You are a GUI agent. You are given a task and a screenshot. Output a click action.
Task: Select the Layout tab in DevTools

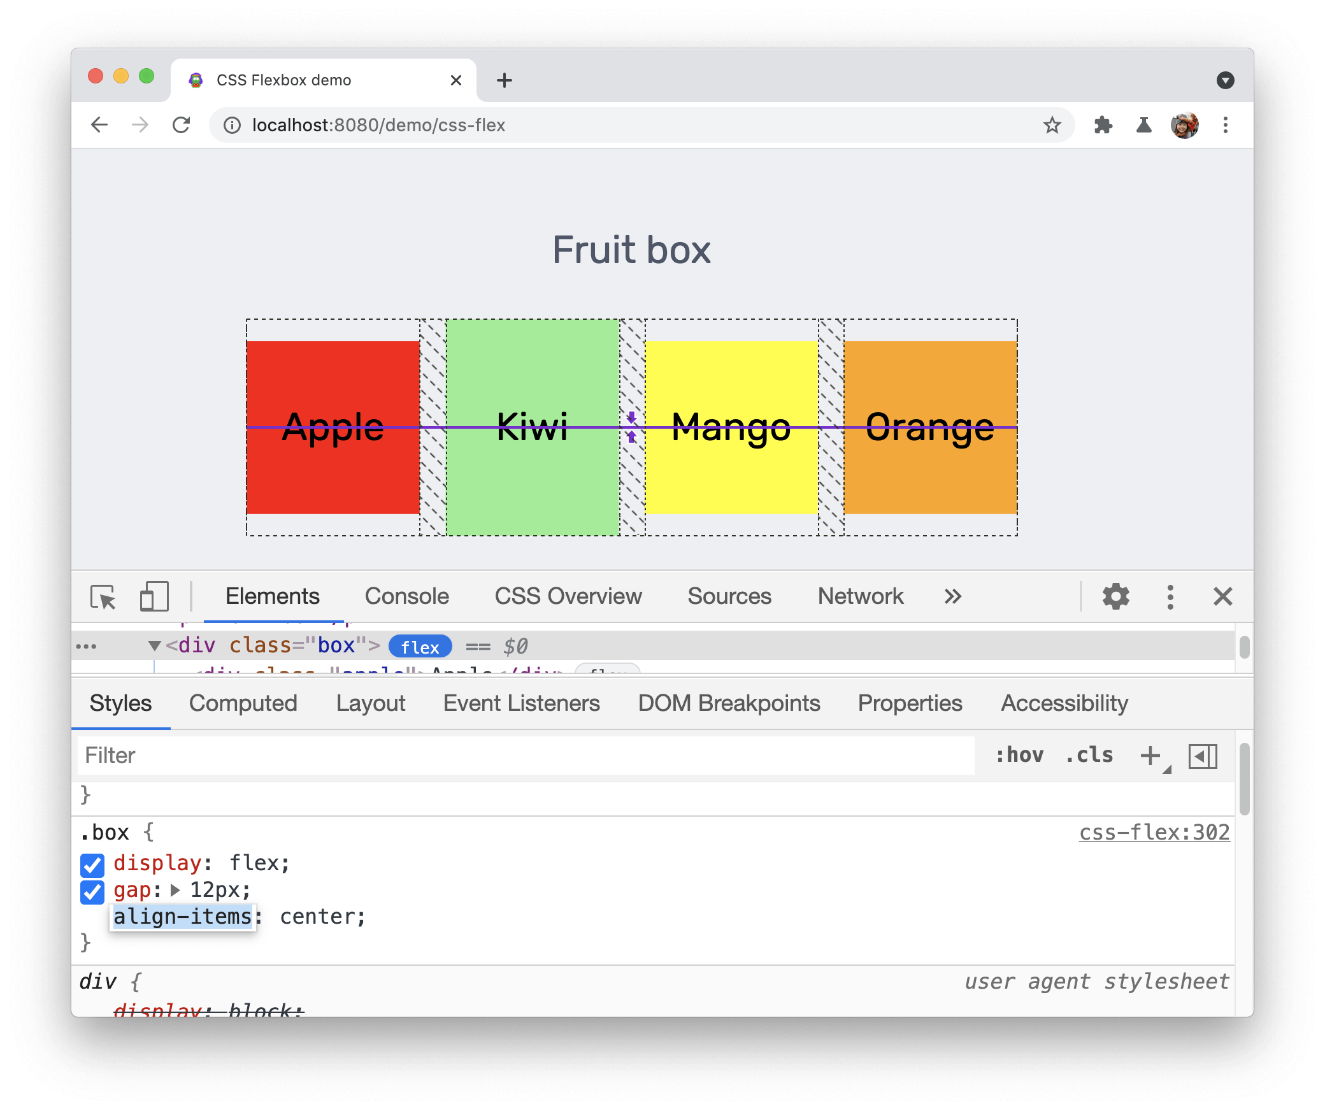click(x=370, y=702)
